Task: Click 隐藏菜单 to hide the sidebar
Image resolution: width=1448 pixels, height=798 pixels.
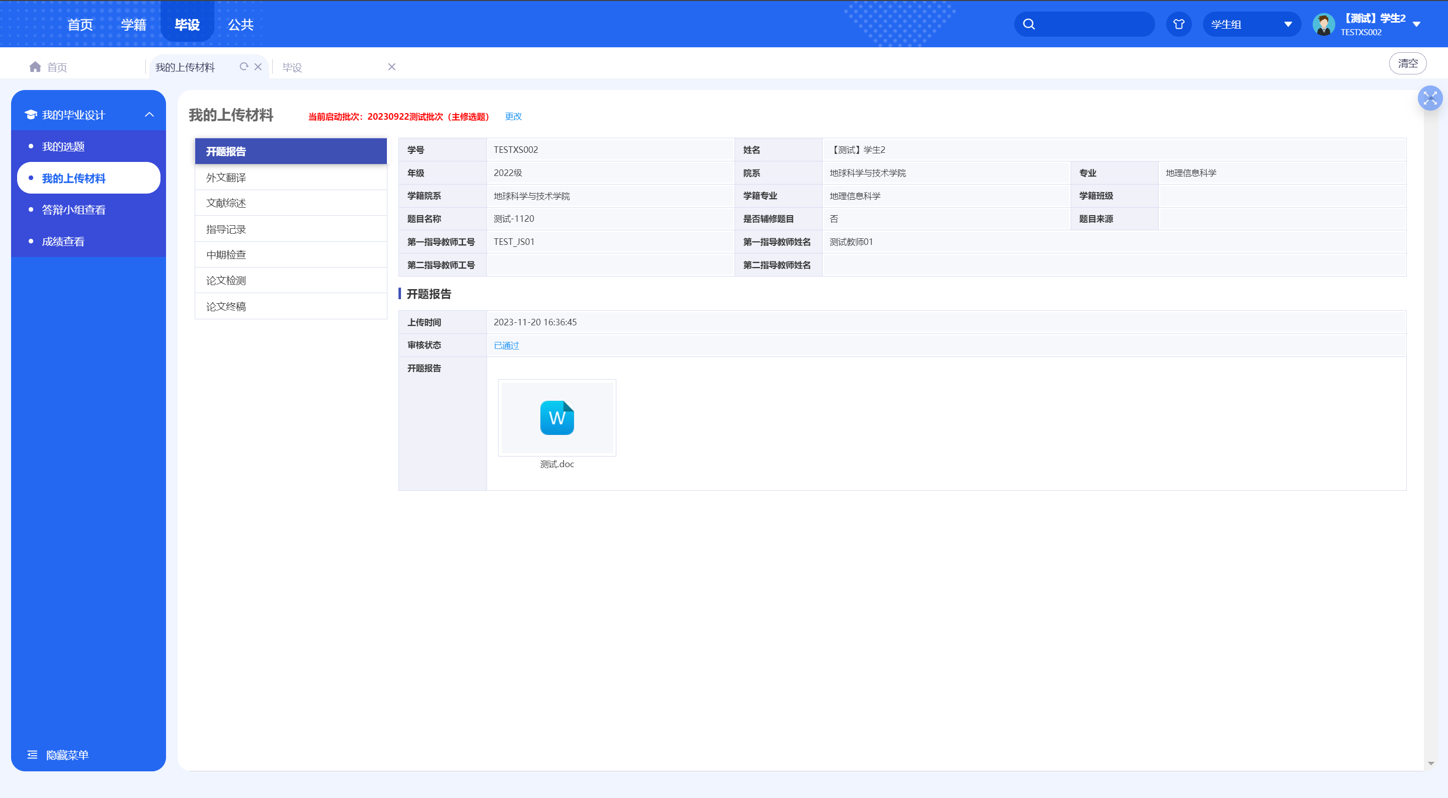Action: (x=67, y=755)
